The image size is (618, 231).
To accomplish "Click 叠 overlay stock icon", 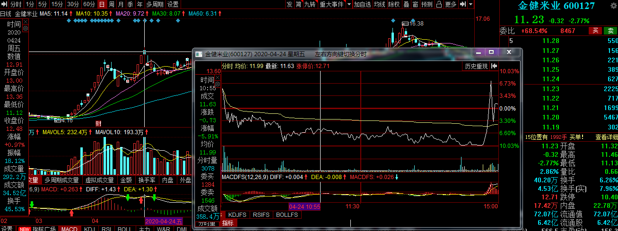I will pos(406,4).
